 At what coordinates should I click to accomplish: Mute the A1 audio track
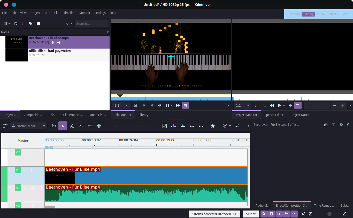(33, 188)
